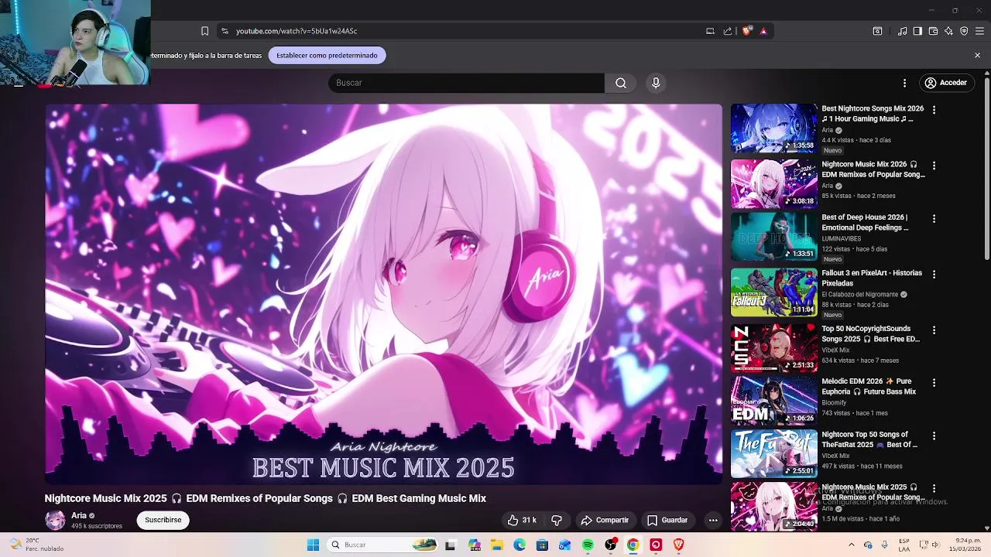The image size is (991, 557).
Task: Open options menu for Nightcore Music Mix 2026
Action: [934, 166]
